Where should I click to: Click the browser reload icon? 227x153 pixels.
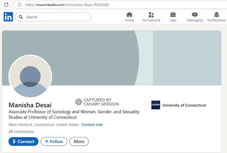pyautogui.click(x=6, y=5)
